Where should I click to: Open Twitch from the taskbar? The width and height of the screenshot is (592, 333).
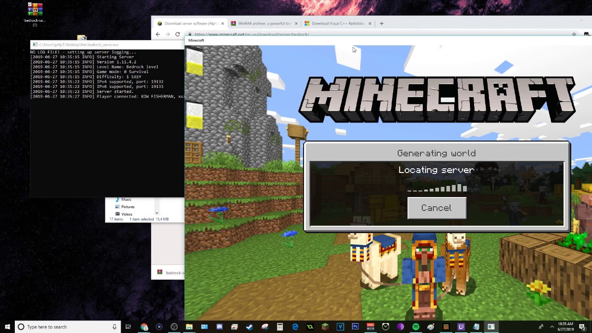click(461, 327)
